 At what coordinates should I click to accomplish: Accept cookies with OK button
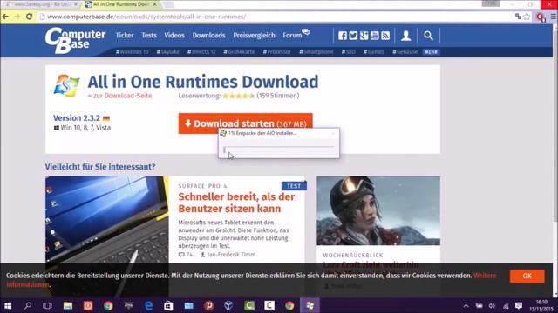[x=527, y=276]
